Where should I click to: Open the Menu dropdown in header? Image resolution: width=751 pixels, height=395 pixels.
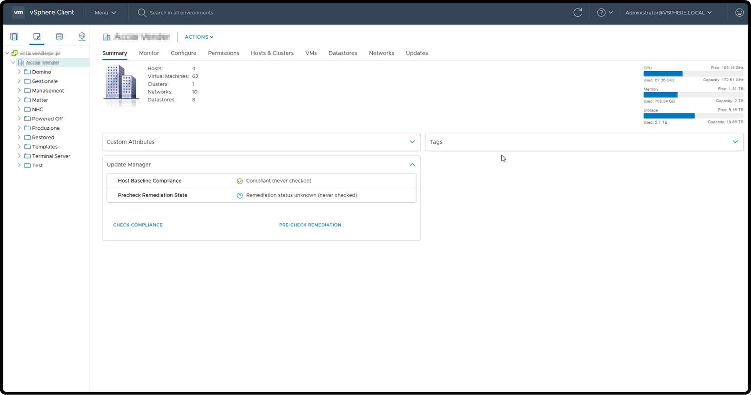pos(105,13)
